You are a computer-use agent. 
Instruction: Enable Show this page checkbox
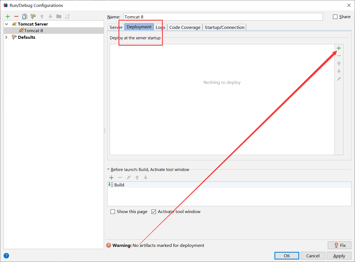tap(113, 212)
